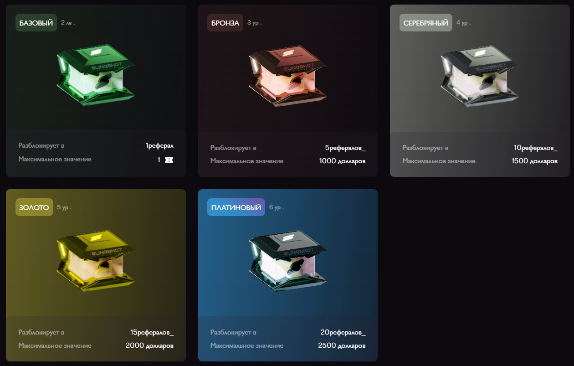Click the 2500 долларов maximum value
This screenshot has width=574, height=366.
coord(342,345)
